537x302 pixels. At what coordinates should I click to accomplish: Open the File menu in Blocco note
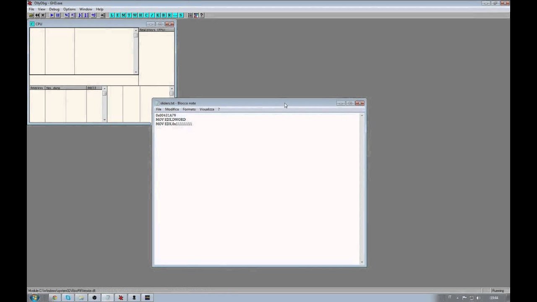(x=159, y=109)
